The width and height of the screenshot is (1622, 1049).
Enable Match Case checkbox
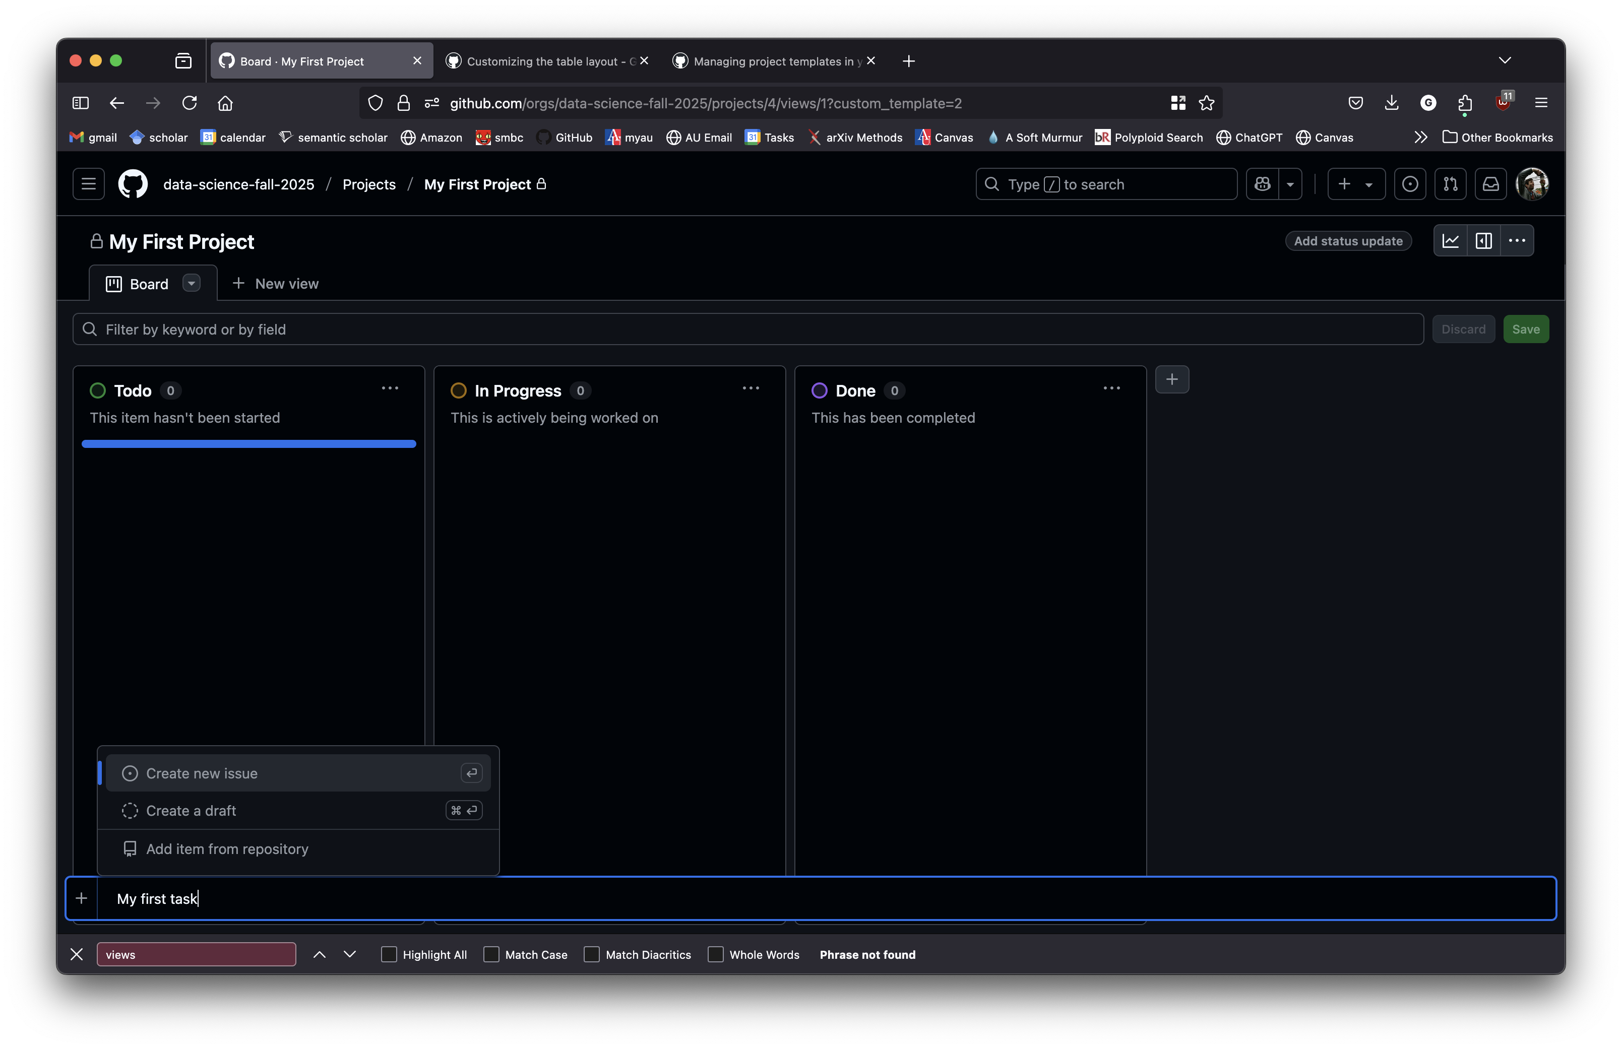tap(491, 954)
